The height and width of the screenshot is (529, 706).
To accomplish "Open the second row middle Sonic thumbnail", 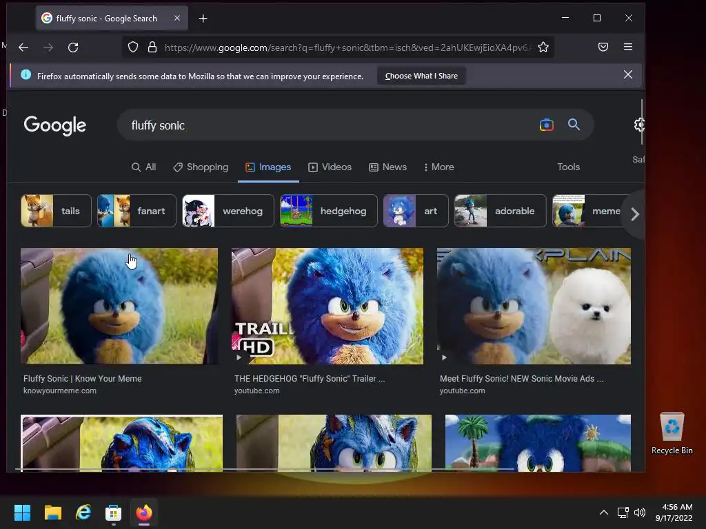I will click(x=334, y=443).
